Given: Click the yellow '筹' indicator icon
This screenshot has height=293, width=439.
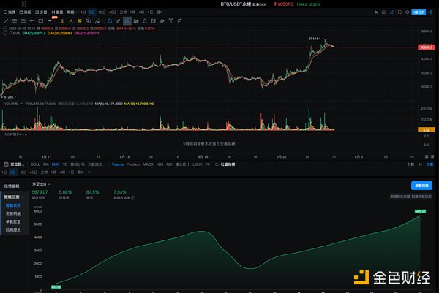Looking at the screenshot, I should pos(80,21).
